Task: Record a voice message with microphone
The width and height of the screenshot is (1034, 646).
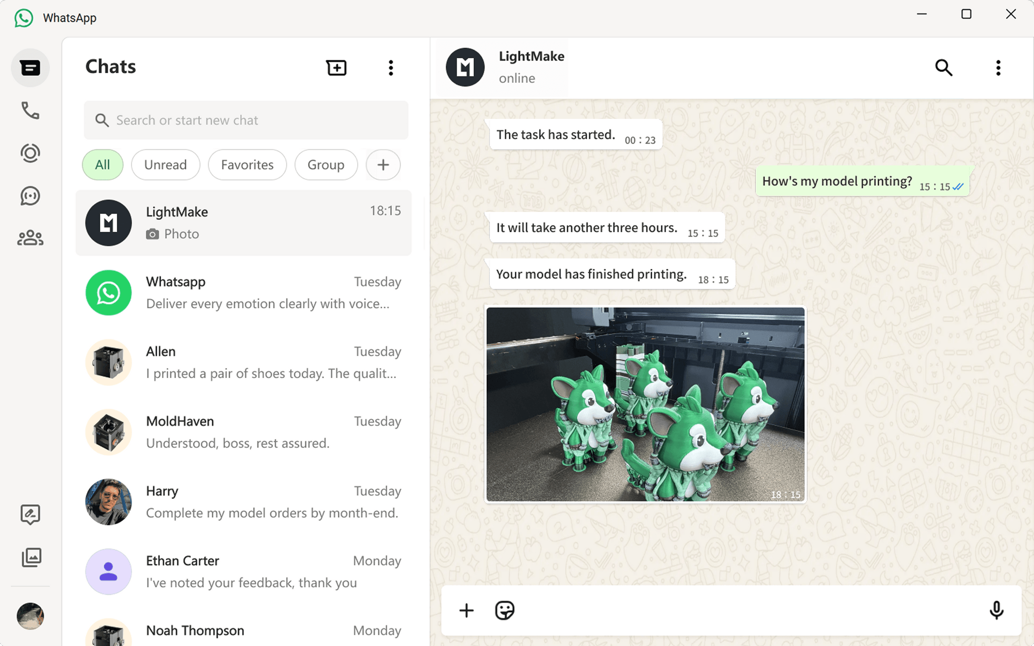Action: click(996, 610)
